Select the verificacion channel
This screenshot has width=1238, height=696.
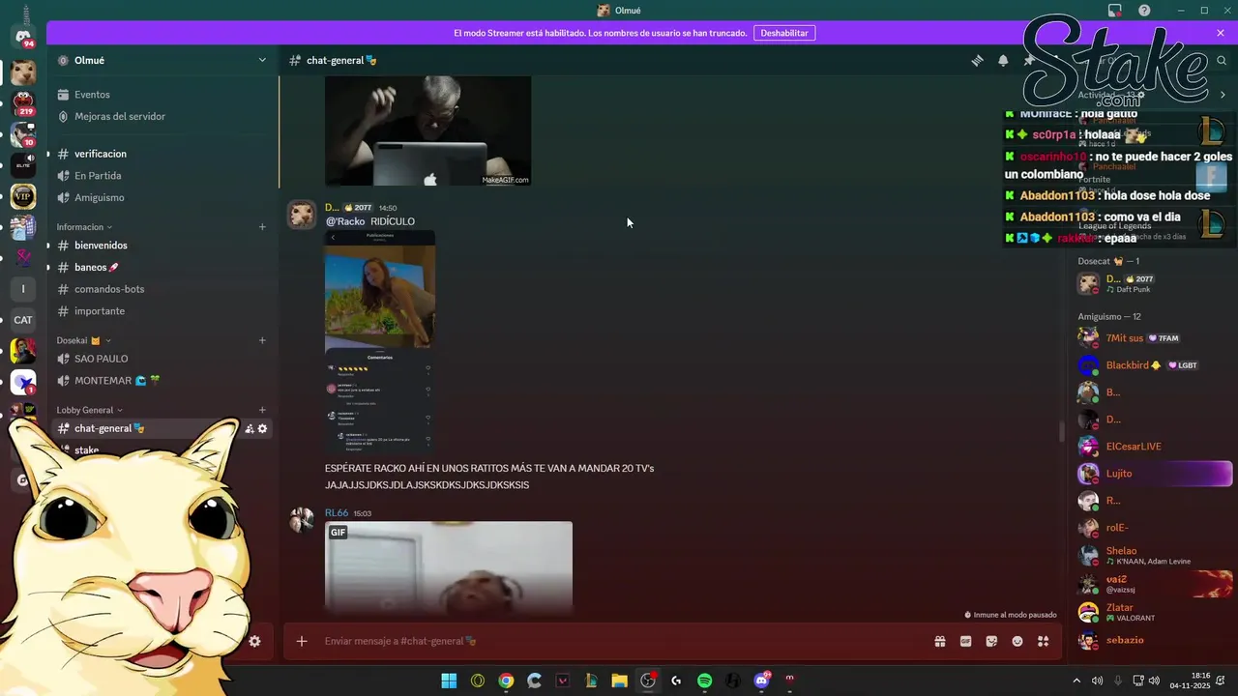(x=162, y=154)
